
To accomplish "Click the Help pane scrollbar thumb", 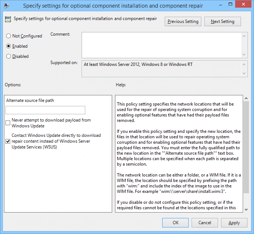I will pyautogui.click(x=246, y=146).
